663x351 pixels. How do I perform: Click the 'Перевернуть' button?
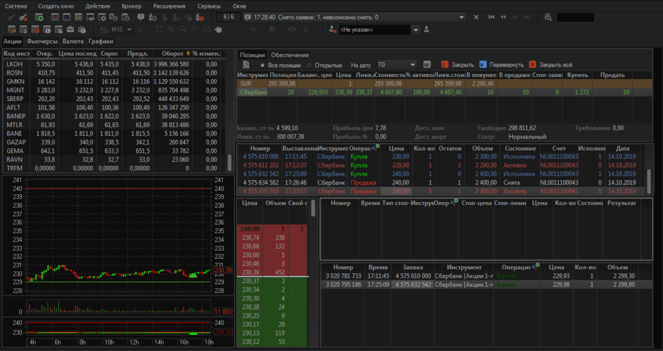(x=502, y=65)
